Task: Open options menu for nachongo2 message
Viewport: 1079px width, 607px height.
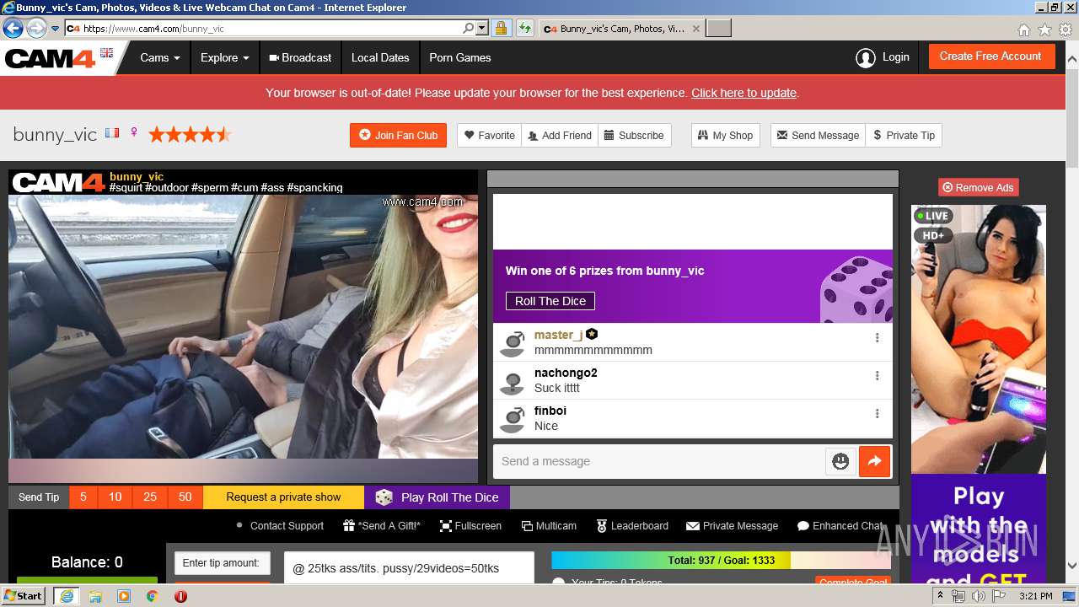Action: pyautogui.click(x=877, y=375)
